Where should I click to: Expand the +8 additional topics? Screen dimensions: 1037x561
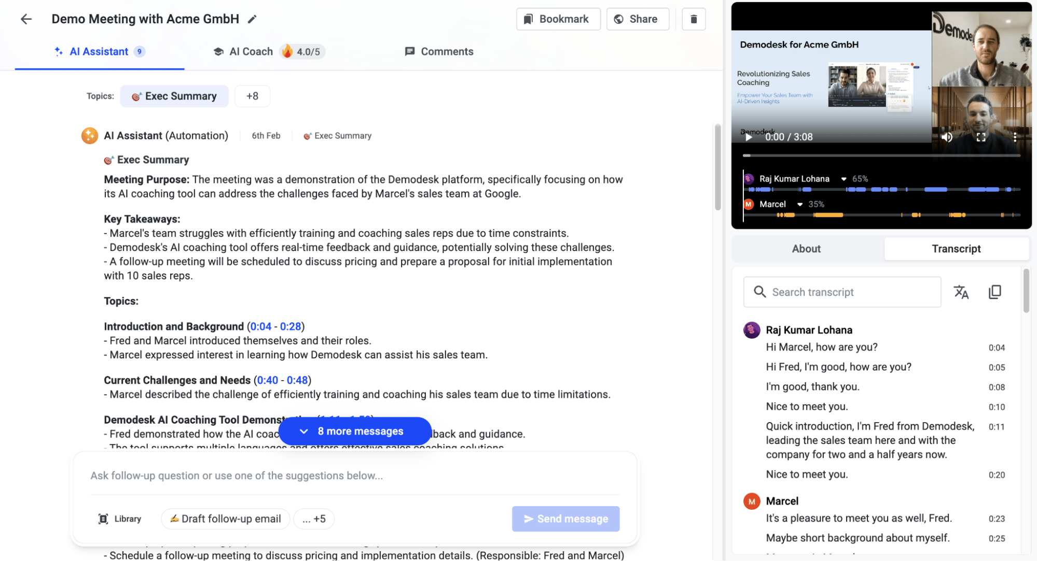(252, 96)
